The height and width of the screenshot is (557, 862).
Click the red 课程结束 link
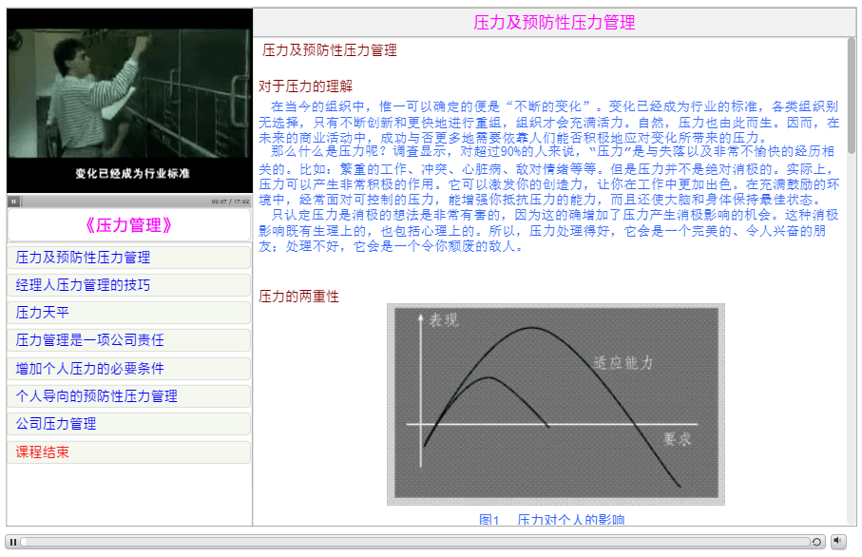[x=43, y=452]
